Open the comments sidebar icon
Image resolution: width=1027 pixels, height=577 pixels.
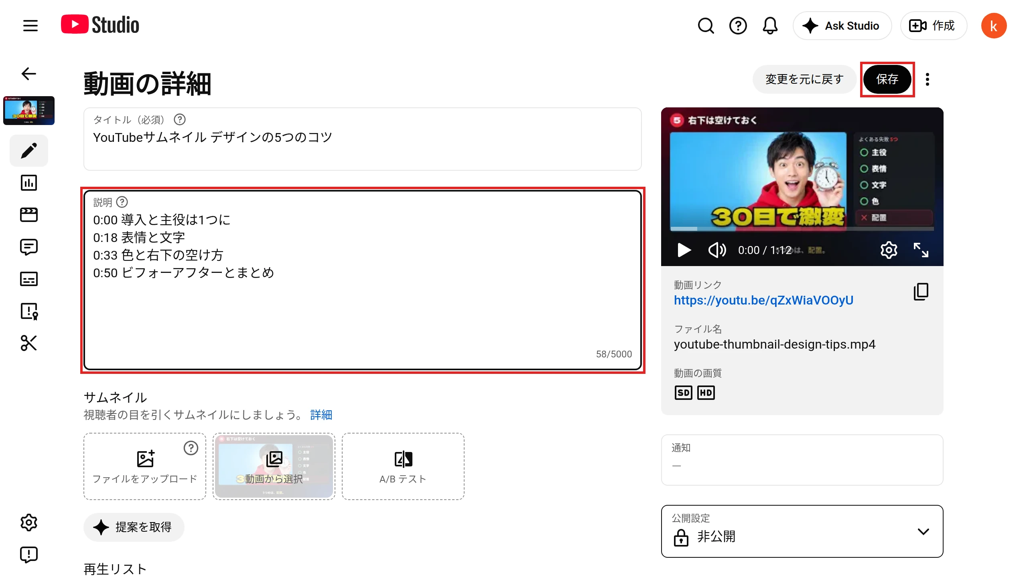click(29, 247)
